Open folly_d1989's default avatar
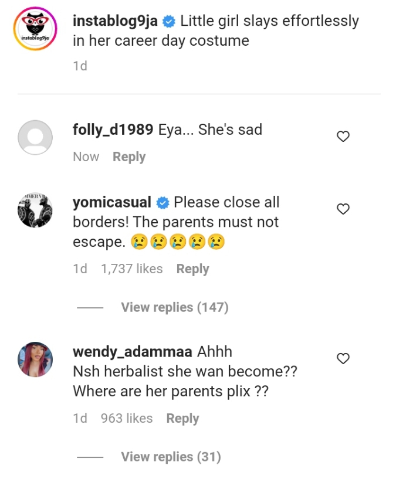The image size is (396, 479). 35,137
